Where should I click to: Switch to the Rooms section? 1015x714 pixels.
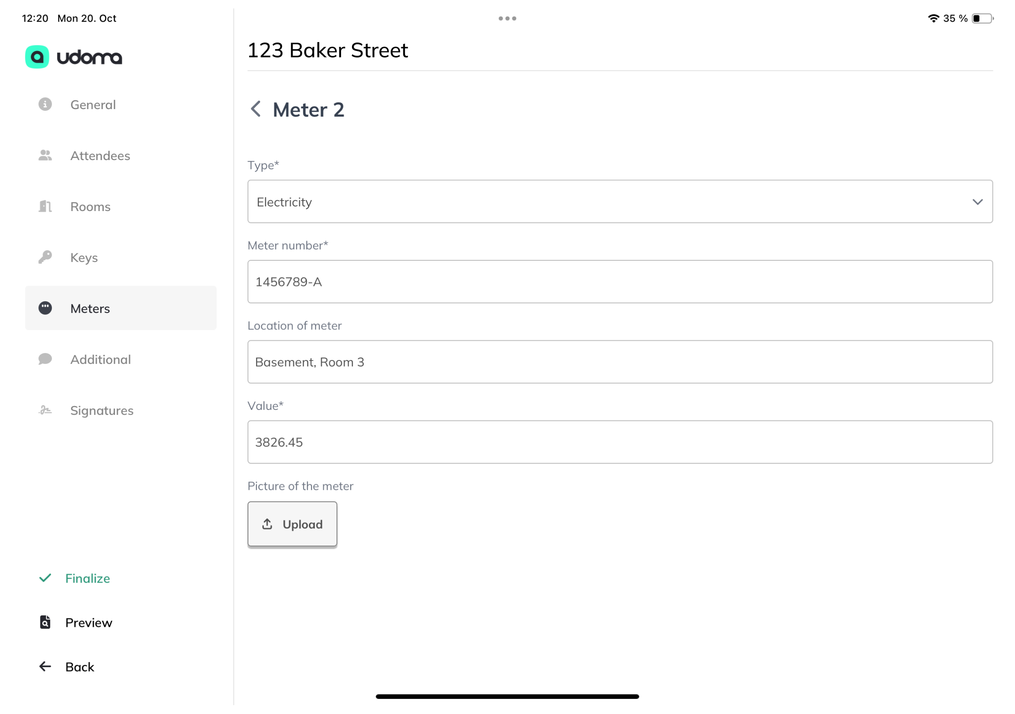pos(90,207)
